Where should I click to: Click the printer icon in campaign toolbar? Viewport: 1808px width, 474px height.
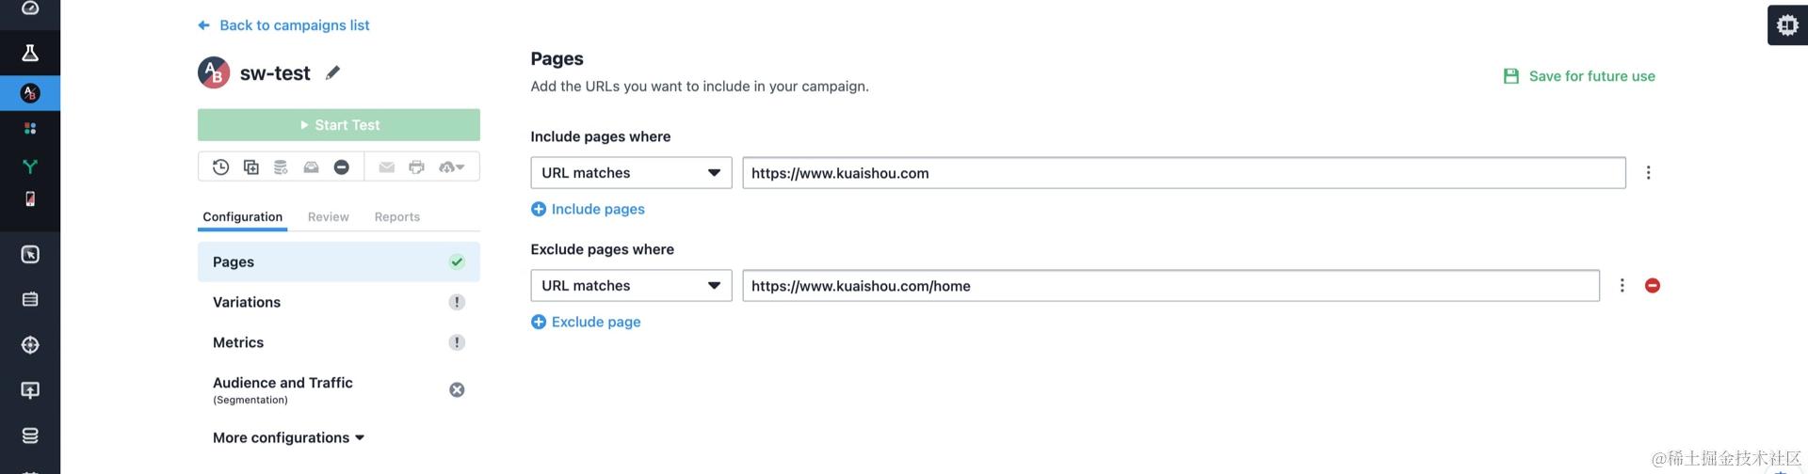(416, 166)
